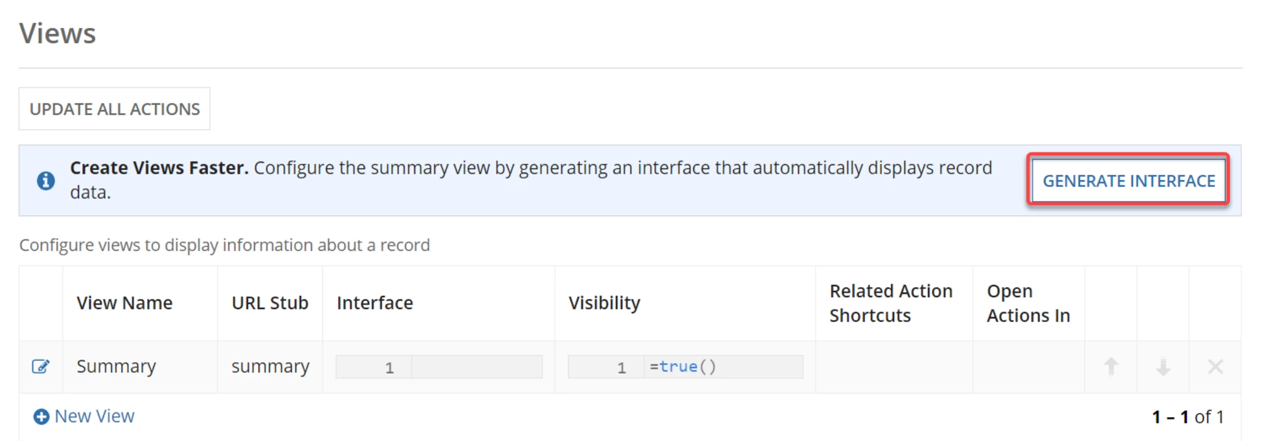
Task: Click the edit icon for Summary view
Action: pyautogui.click(x=41, y=366)
